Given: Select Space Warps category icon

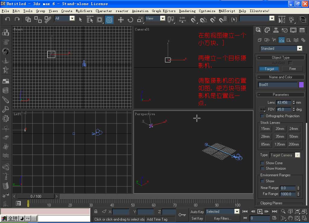Looking at the screenshot, I should [296, 40].
